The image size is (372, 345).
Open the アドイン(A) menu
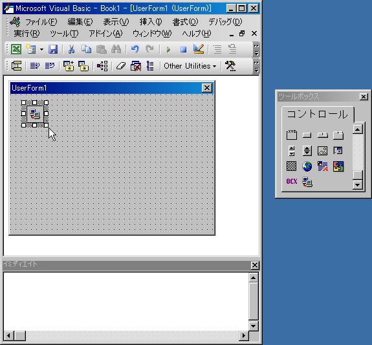105,34
